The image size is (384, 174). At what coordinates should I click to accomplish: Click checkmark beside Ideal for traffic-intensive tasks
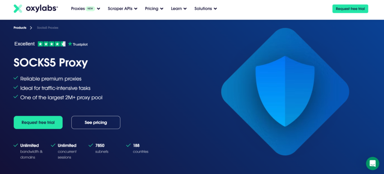tap(16, 87)
